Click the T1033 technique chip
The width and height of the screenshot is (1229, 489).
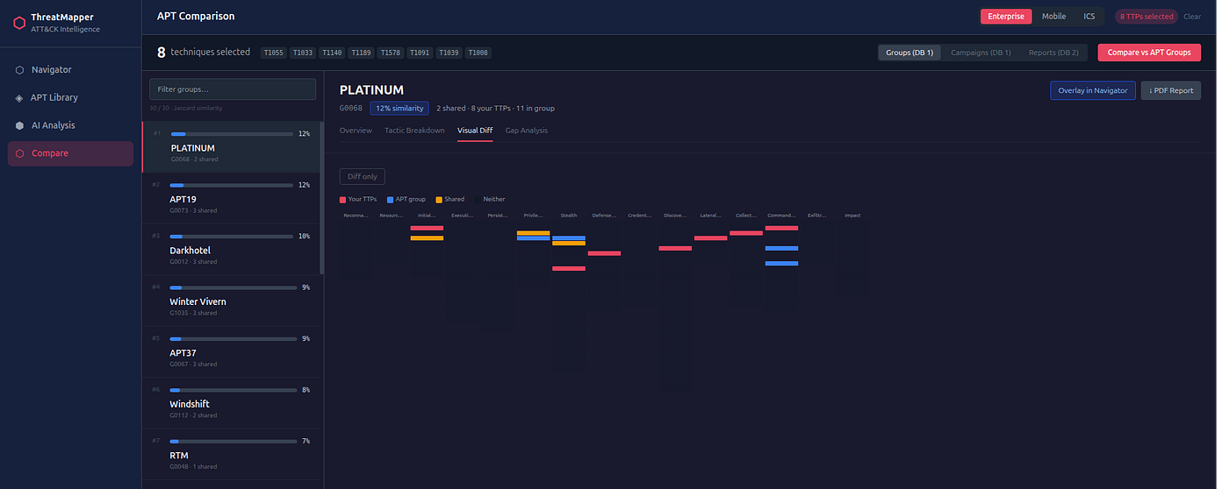303,53
